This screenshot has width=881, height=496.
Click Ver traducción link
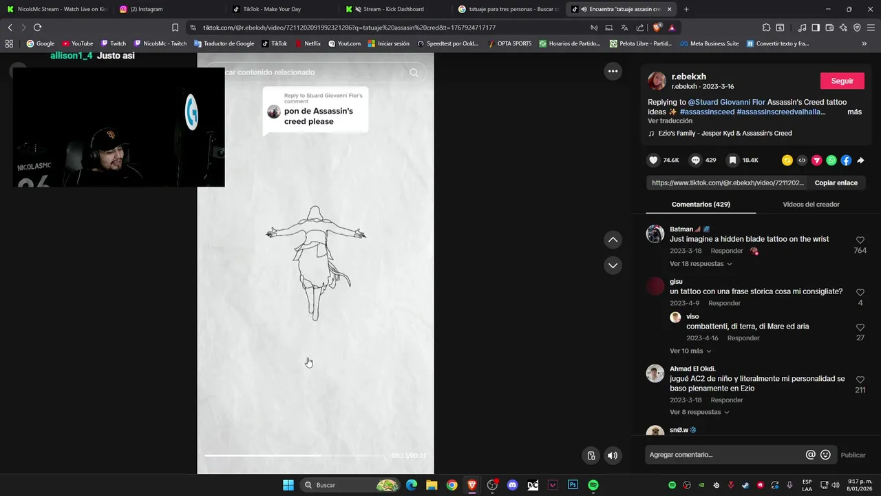click(x=670, y=121)
